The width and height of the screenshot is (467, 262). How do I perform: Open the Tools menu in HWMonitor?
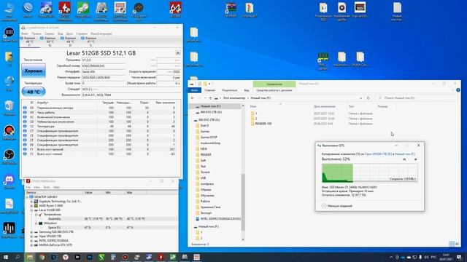47,187
